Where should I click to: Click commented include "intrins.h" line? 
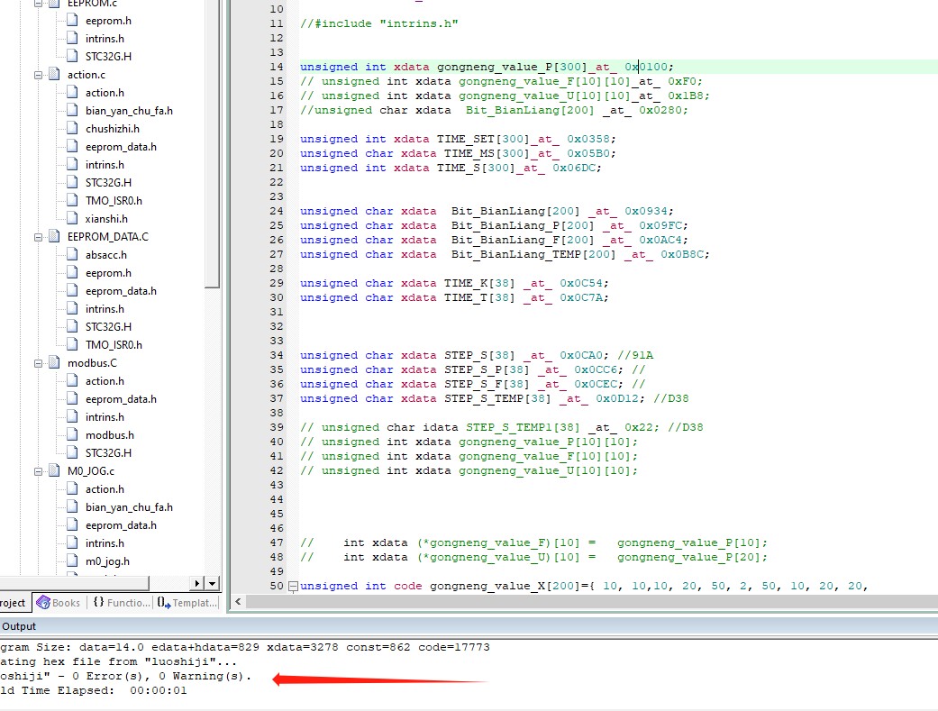click(x=379, y=24)
